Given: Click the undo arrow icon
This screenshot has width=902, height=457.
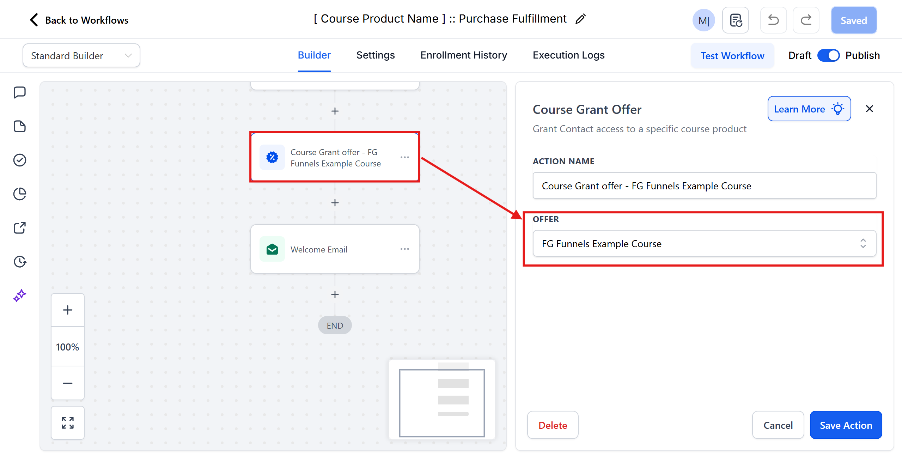Looking at the screenshot, I should coord(773,20).
